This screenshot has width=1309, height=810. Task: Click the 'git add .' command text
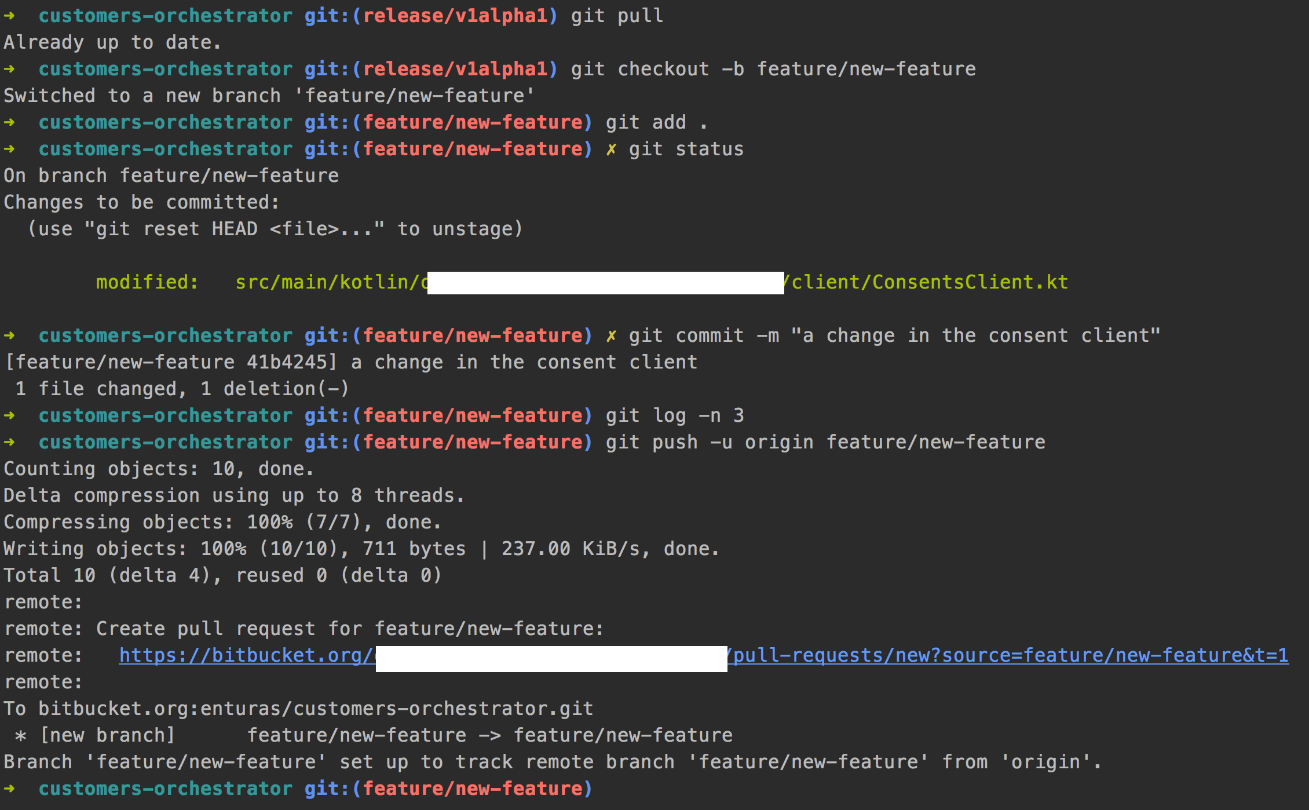click(x=657, y=122)
